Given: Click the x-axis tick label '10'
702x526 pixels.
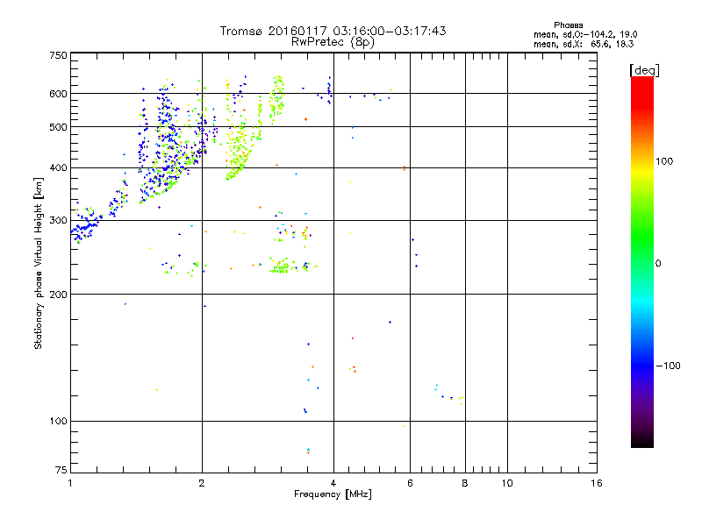Looking at the screenshot, I should point(507,483).
